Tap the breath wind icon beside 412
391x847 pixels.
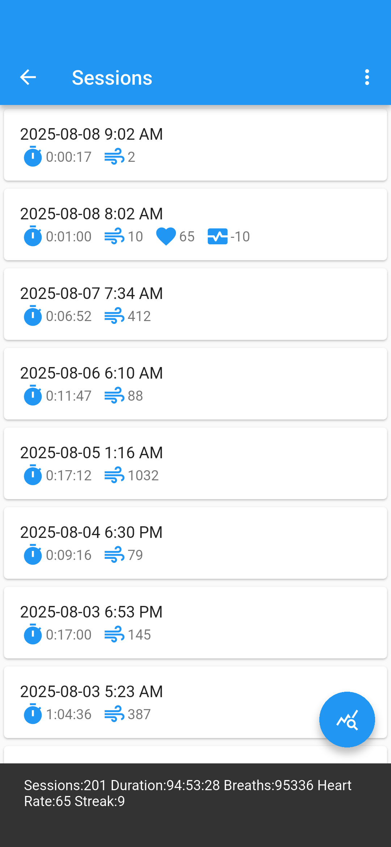(x=114, y=316)
